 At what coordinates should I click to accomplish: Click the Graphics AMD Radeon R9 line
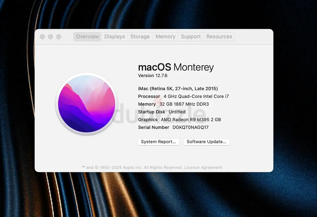[180, 120]
